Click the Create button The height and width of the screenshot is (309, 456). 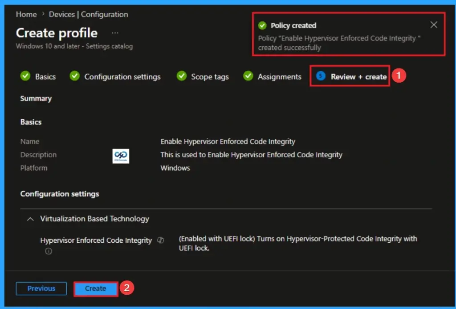tap(96, 289)
